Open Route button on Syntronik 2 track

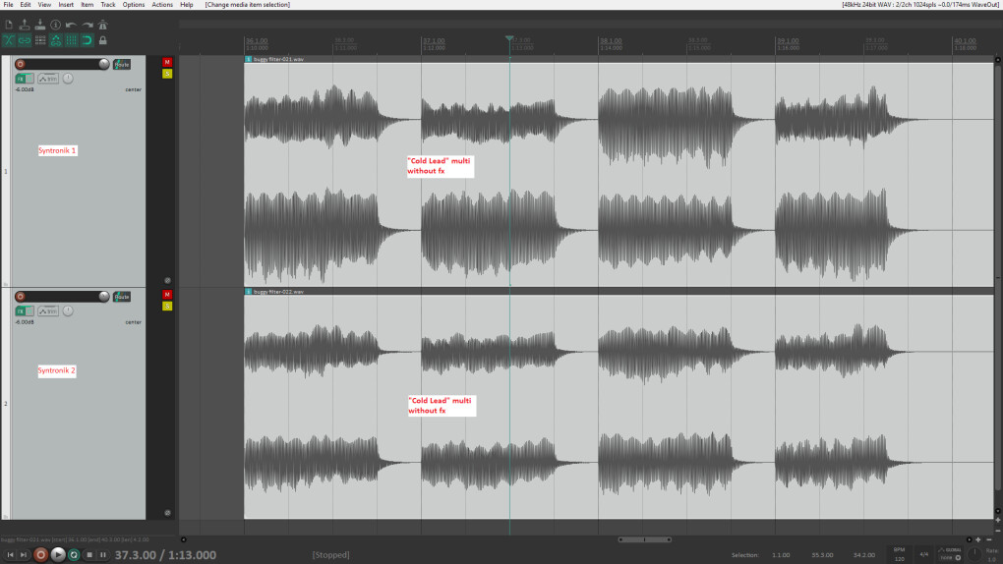coord(122,297)
